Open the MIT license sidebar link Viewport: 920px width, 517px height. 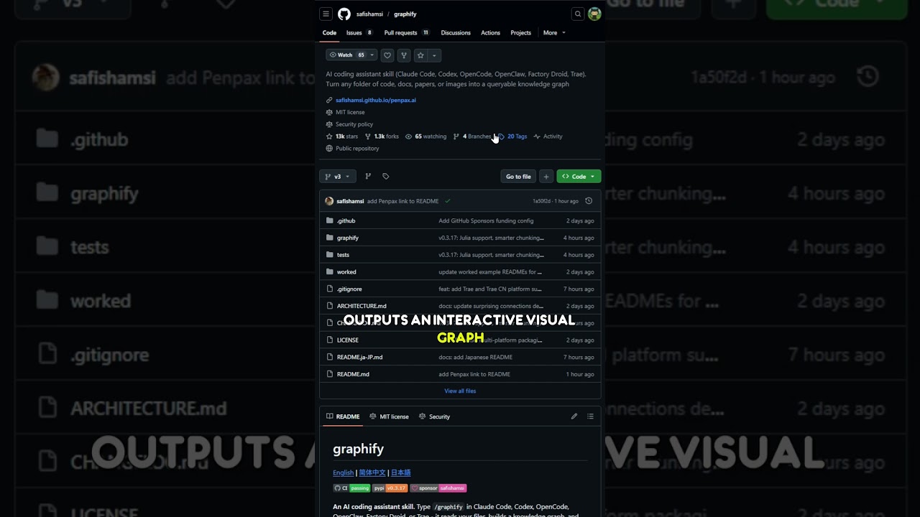coord(350,113)
